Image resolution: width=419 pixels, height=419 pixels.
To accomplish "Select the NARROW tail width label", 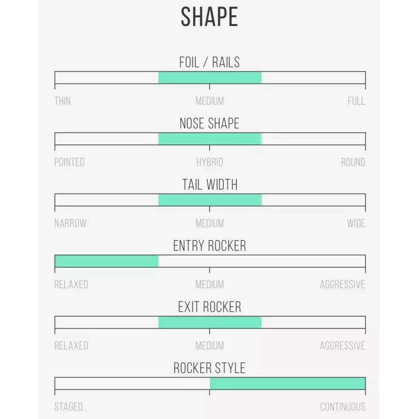I will point(71,223).
